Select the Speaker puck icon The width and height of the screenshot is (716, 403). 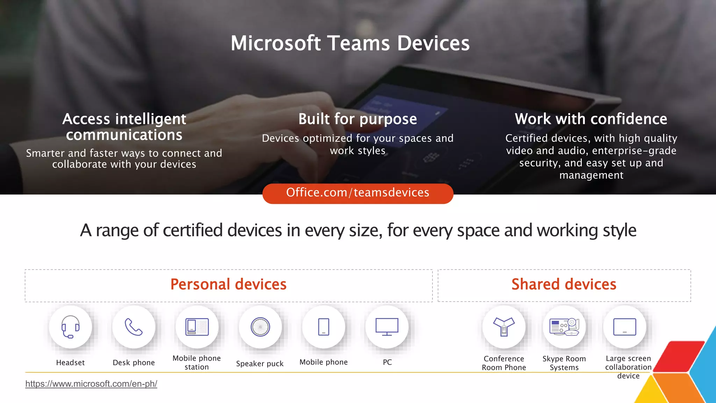tap(260, 327)
